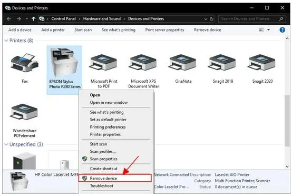Open the recent locations dropdown arrow

(27, 18)
